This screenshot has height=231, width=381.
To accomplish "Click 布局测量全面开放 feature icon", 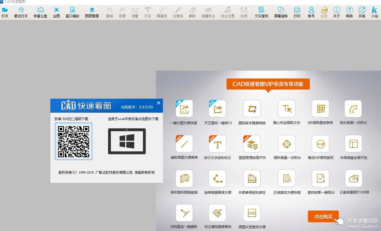I will pyautogui.click(x=353, y=144).
